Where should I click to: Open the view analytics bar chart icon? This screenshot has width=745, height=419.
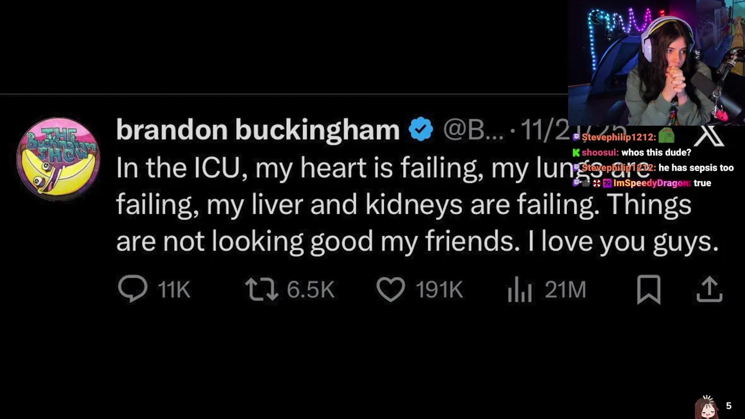click(x=520, y=289)
